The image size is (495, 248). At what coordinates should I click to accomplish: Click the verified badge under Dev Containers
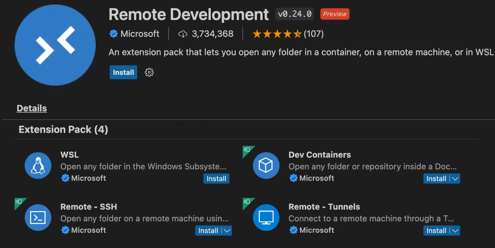point(293,178)
